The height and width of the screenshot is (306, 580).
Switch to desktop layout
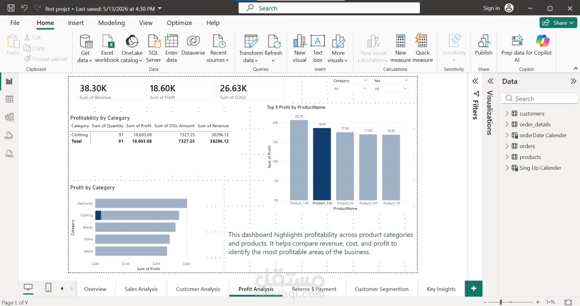click(28, 288)
